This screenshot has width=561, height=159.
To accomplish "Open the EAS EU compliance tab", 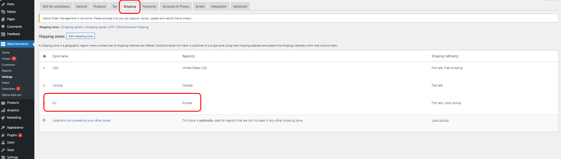I will [x=56, y=6].
